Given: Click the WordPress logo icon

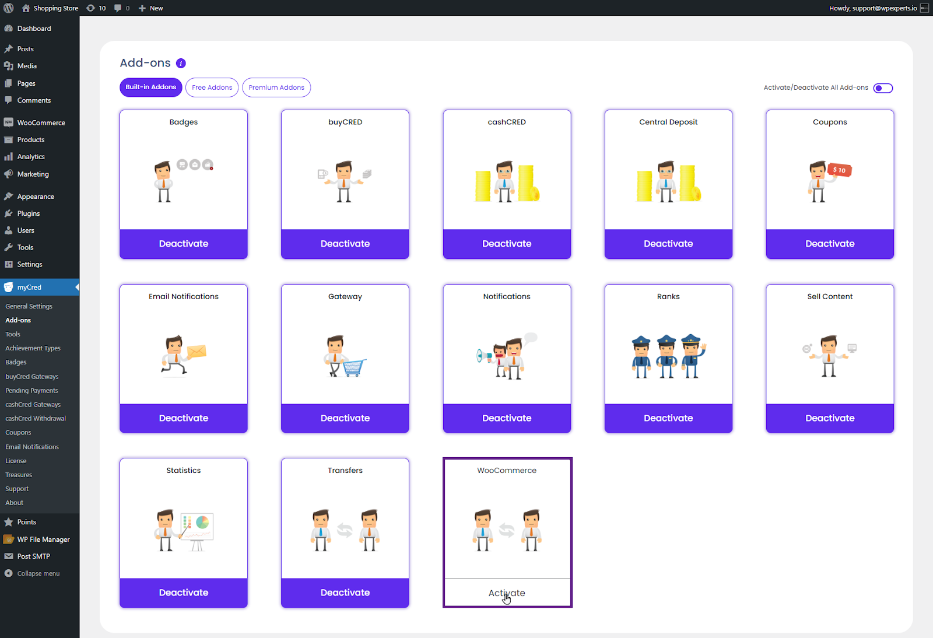Looking at the screenshot, I should [x=9, y=8].
